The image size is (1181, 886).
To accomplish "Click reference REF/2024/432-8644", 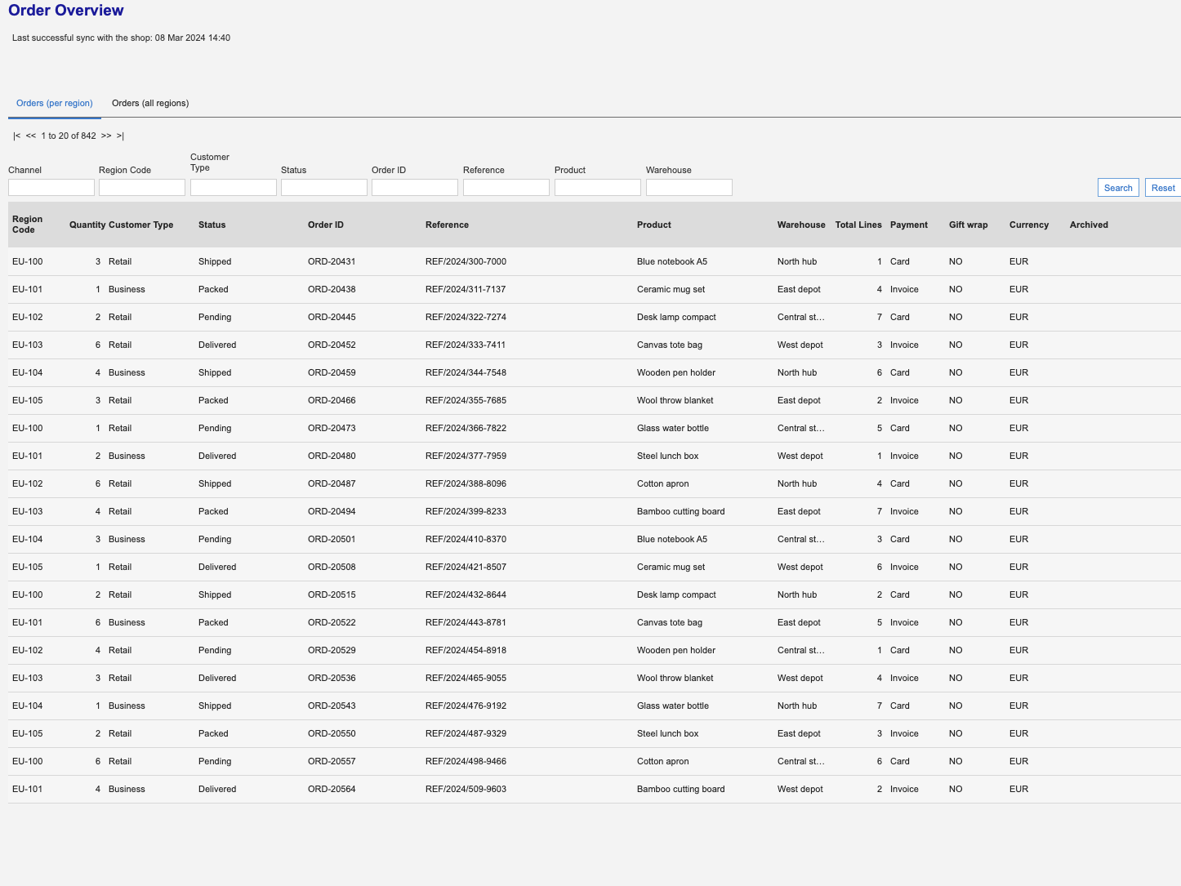I will [x=466, y=594].
